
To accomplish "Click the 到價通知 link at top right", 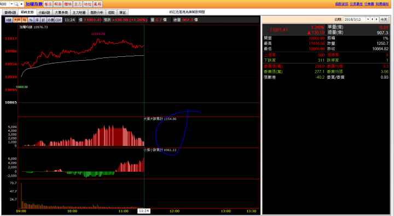I will coord(382,4).
